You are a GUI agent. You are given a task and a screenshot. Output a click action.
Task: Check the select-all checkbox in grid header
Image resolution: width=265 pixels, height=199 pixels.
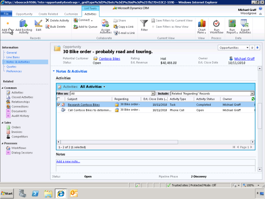pos(59,99)
